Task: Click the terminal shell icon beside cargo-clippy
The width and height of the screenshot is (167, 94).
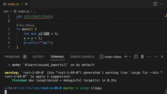Action: click(x=102, y=57)
